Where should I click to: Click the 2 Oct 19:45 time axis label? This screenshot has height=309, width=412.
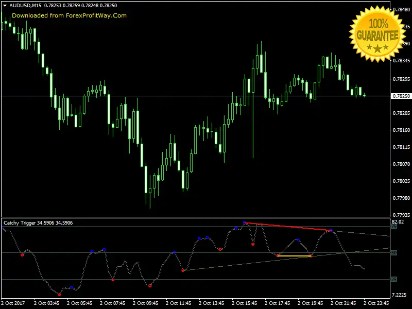[311, 303]
